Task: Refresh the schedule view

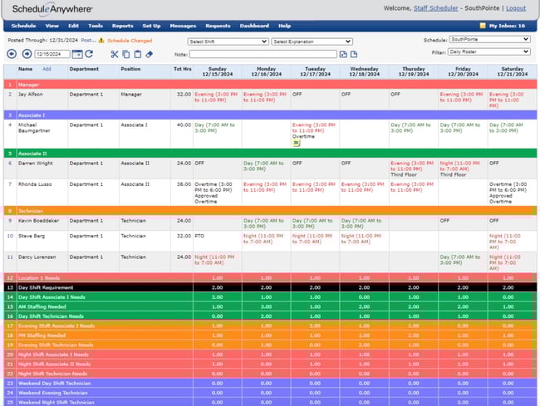Action: pyautogui.click(x=89, y=54)
